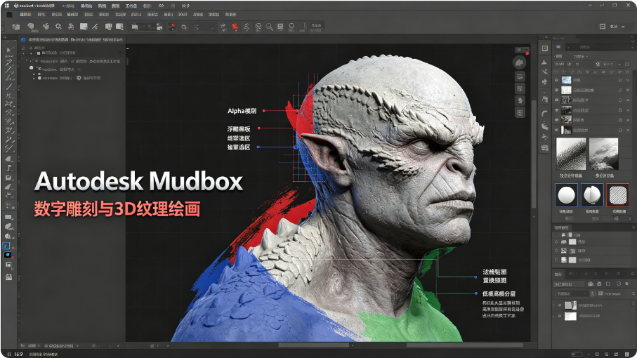Viewport: 637px width, 358px height.
Task: Toggle the eye icon of the third layer
Action: coord(556,100)
